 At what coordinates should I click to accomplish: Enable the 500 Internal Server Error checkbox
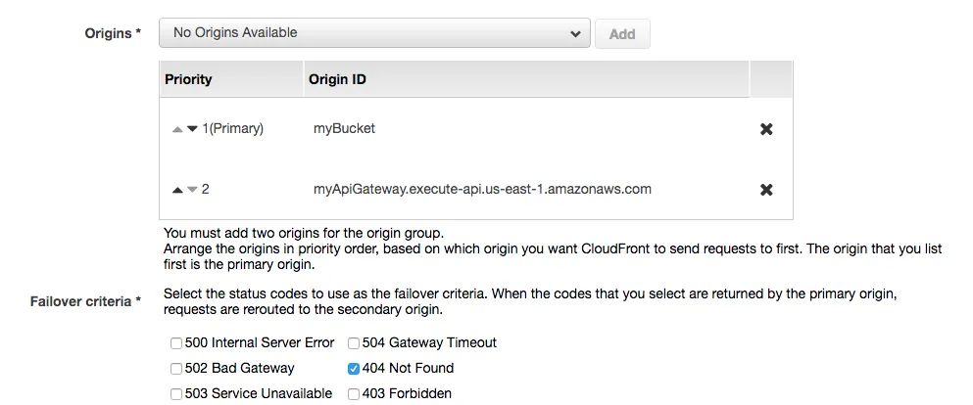point(176,343)
